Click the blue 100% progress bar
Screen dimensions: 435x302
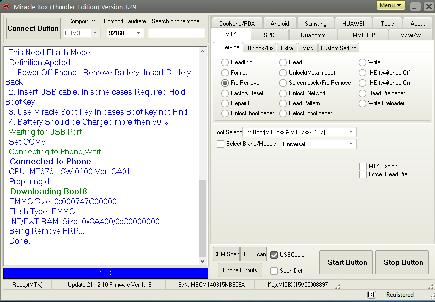click(106, 273)
